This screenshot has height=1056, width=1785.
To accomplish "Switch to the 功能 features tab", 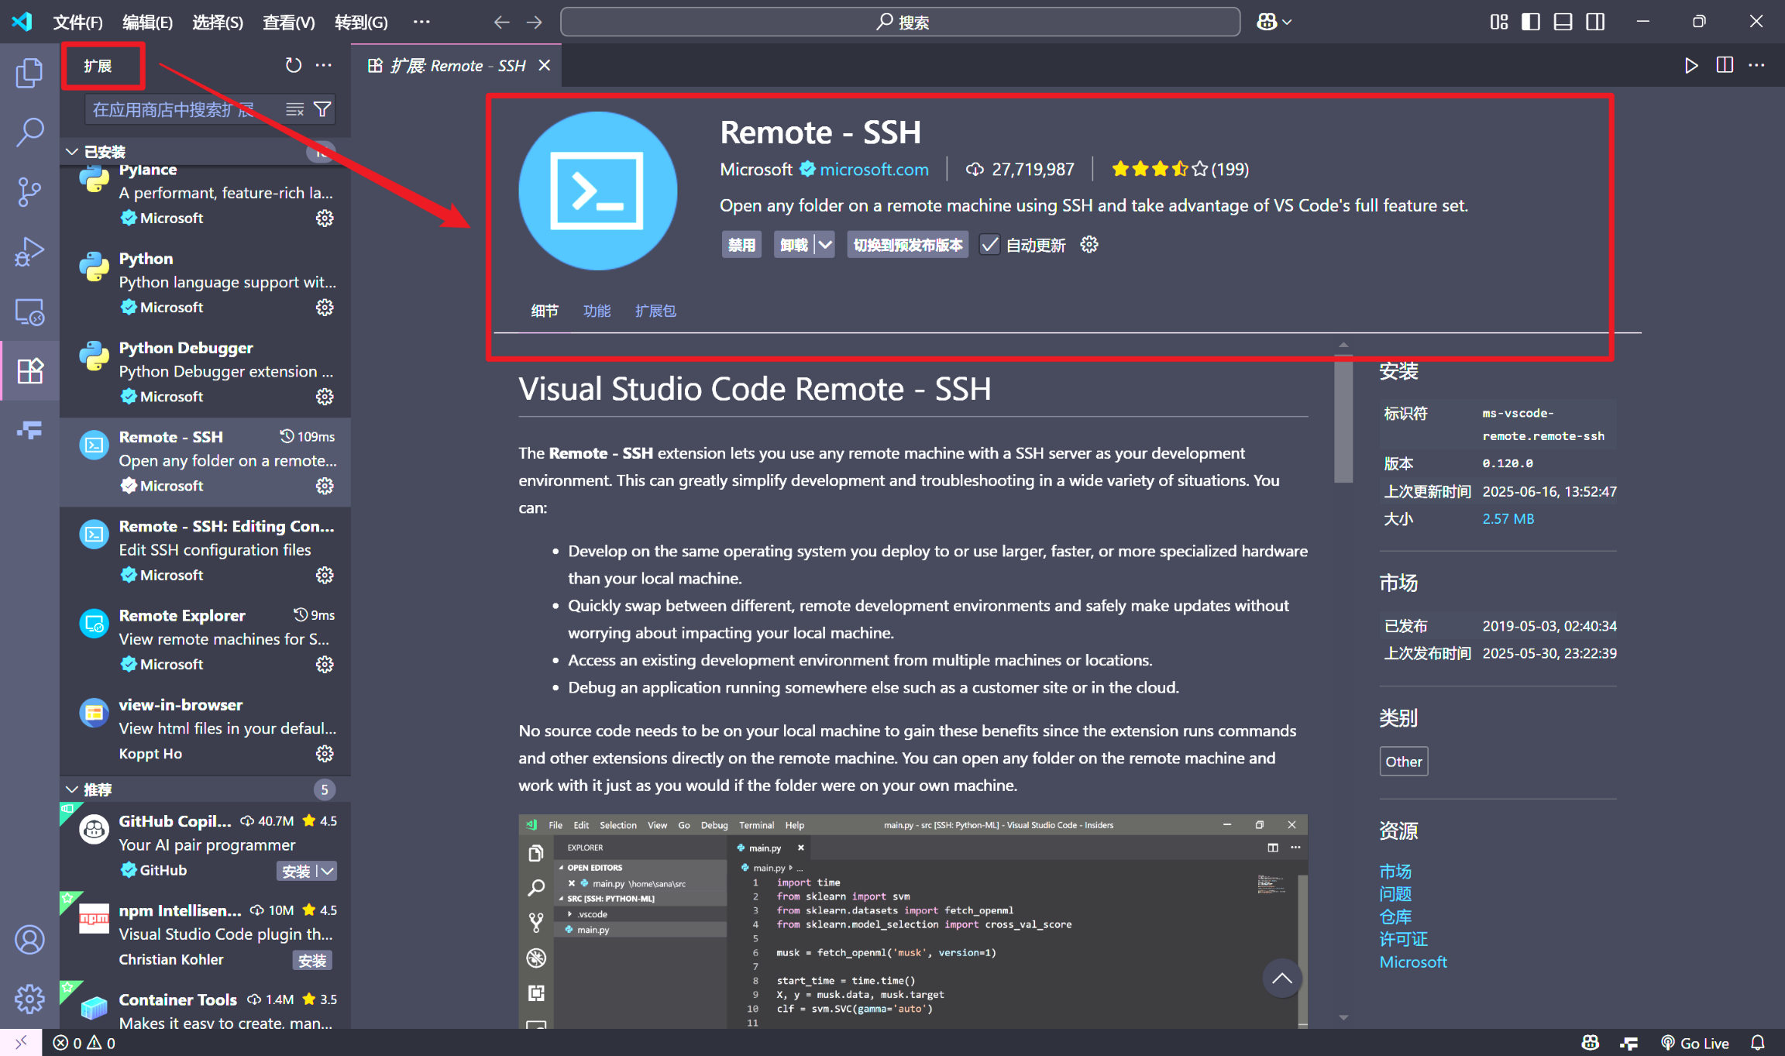I will (x=597, y=311).
